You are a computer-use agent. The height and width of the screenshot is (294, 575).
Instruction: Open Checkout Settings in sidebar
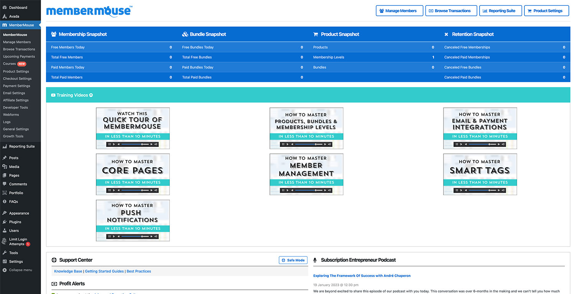pyautogui.click(x=17, y=79)
